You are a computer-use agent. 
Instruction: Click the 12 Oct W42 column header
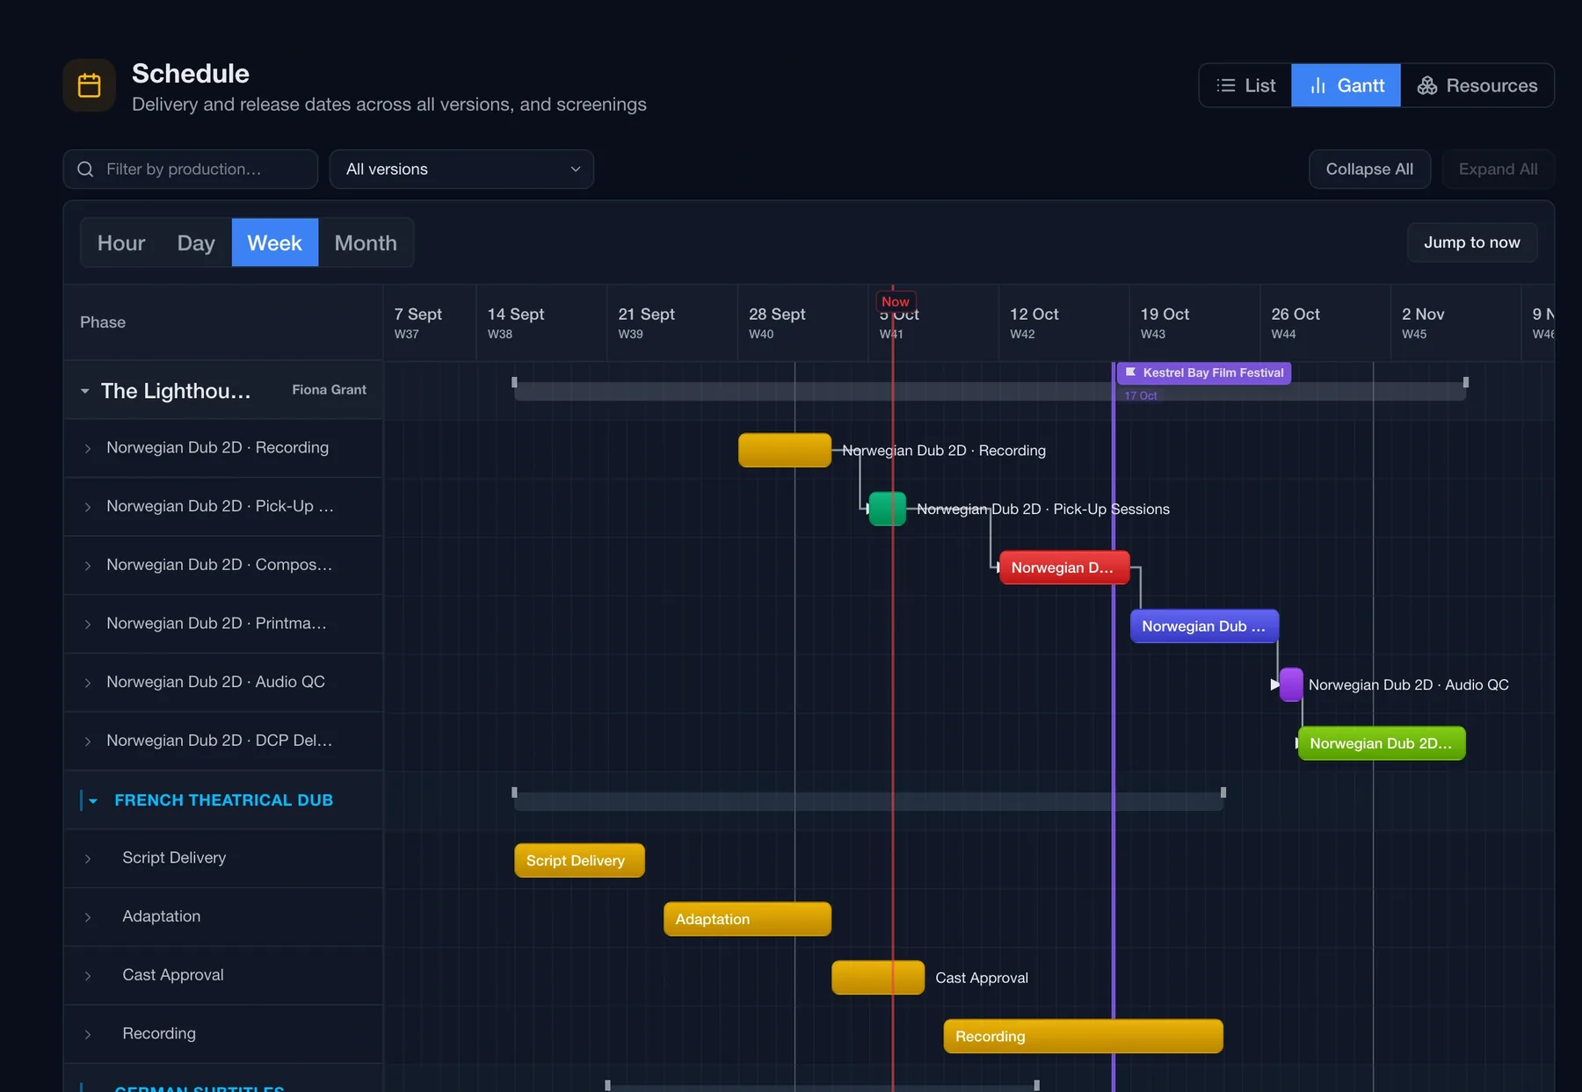1063,322
